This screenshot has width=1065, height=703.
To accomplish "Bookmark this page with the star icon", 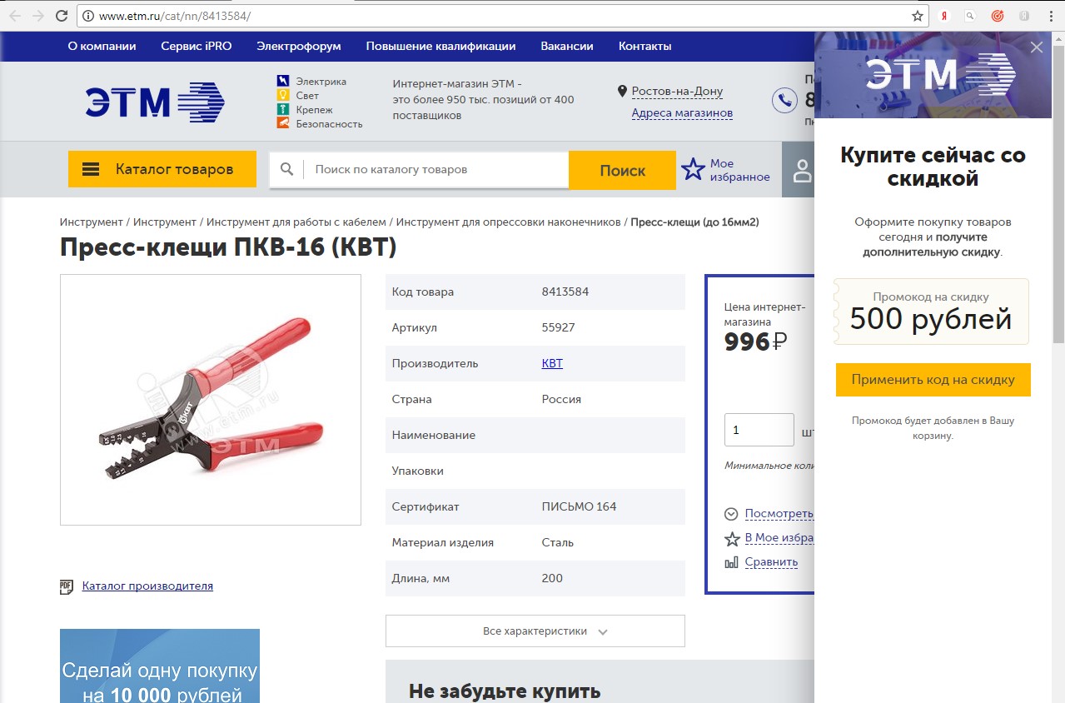I will click(917, 16).
